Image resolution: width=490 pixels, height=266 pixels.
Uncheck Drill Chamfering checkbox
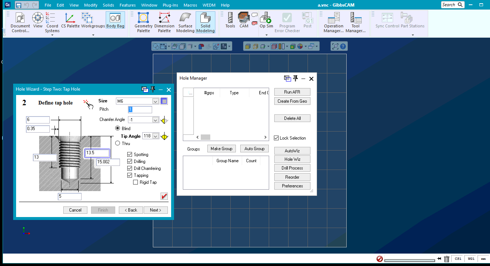[130, 168]
